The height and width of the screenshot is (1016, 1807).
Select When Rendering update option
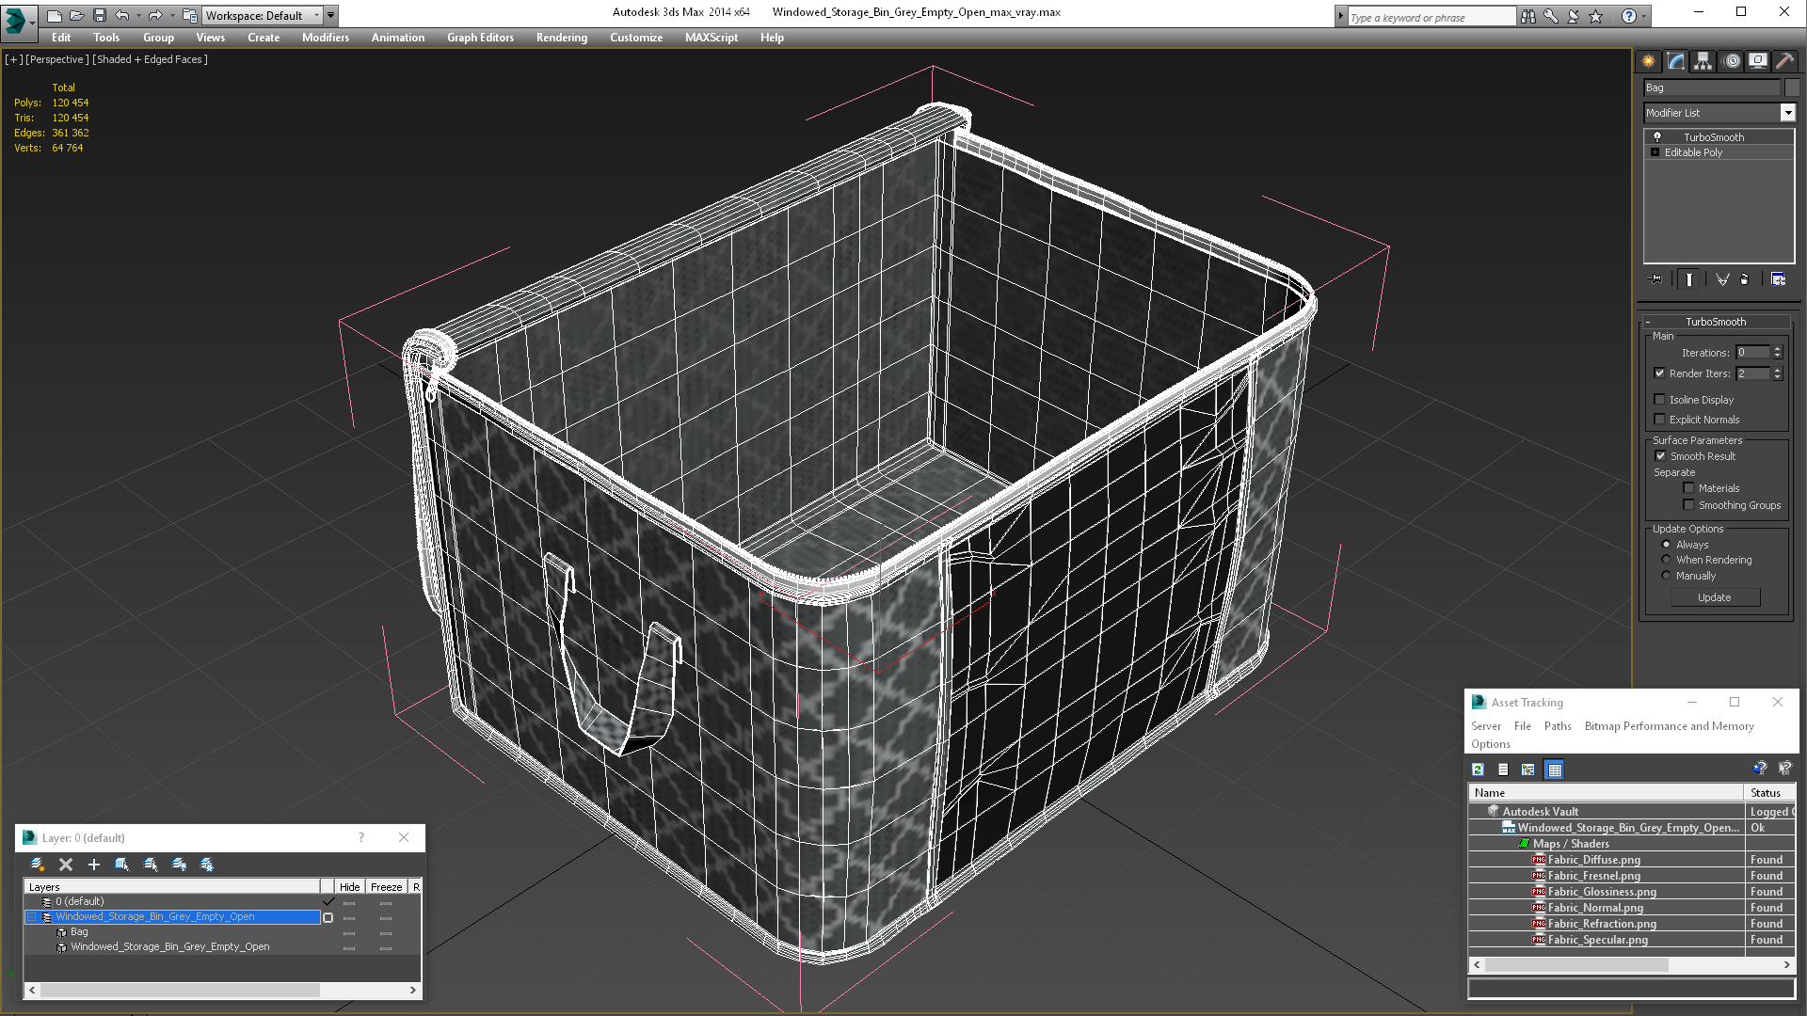tap(1667, 560)
